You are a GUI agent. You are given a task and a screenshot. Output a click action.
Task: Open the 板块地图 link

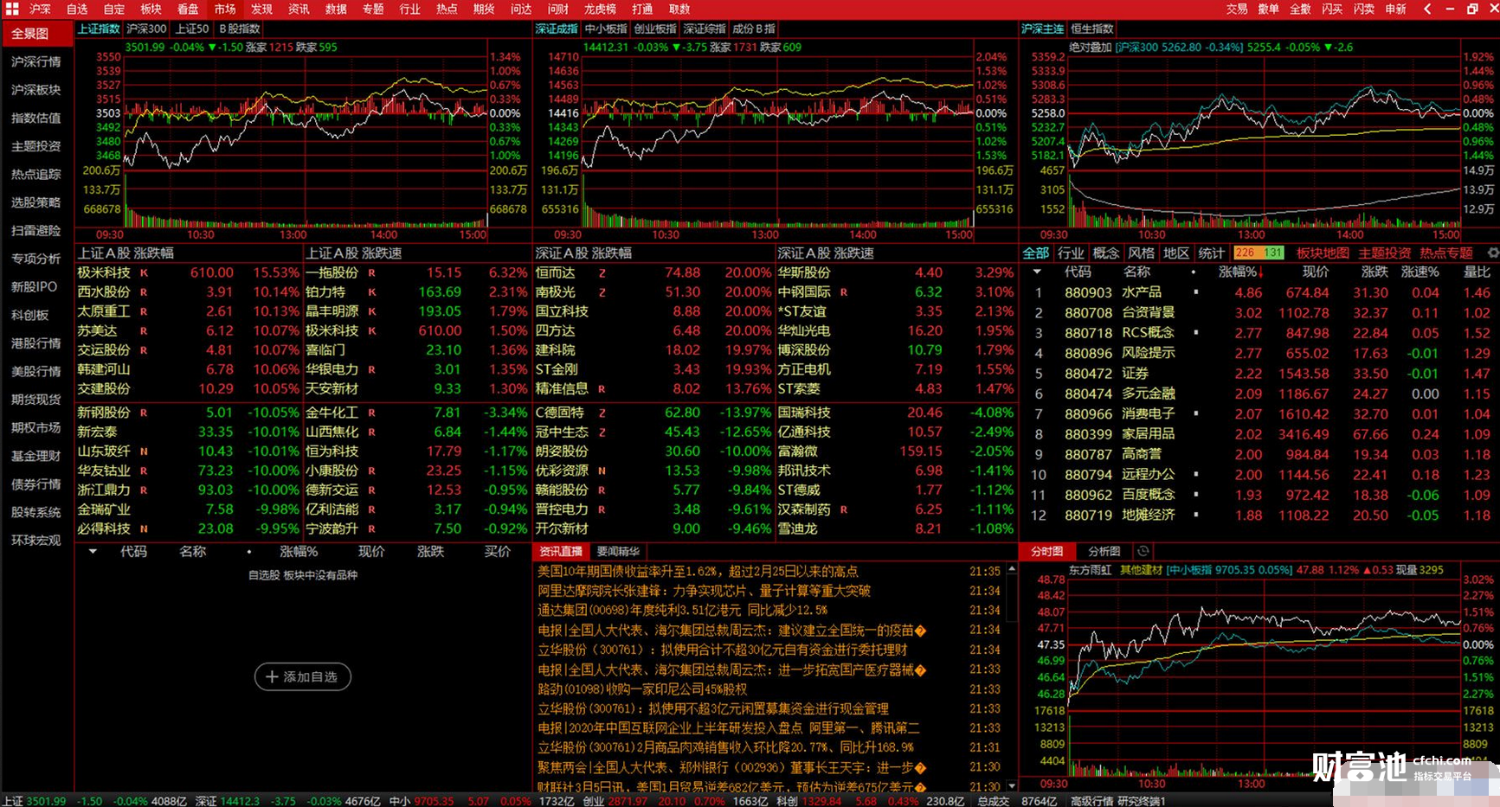tap(1323, 253)
